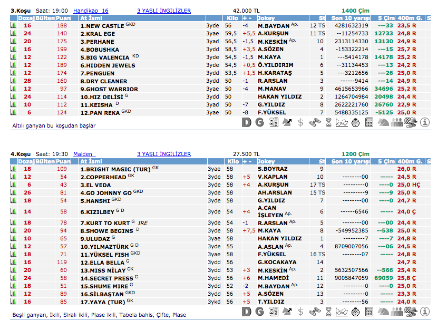The height and width of the screenshot is (330, 447).
Task: Open the Maiden link for race 4
Action: [x=83, y=154]
